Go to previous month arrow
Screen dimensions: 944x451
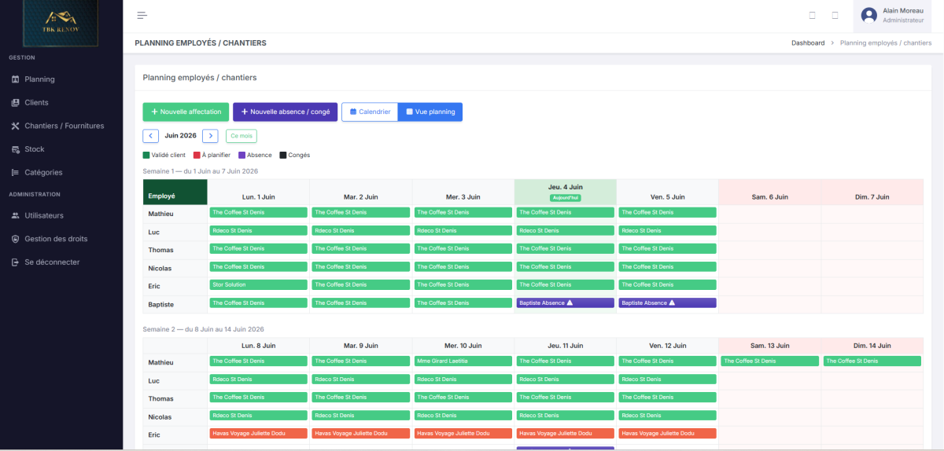pyautogui.click(x=150, y=136)
